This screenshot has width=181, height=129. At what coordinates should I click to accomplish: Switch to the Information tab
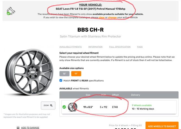coord(95,47)
